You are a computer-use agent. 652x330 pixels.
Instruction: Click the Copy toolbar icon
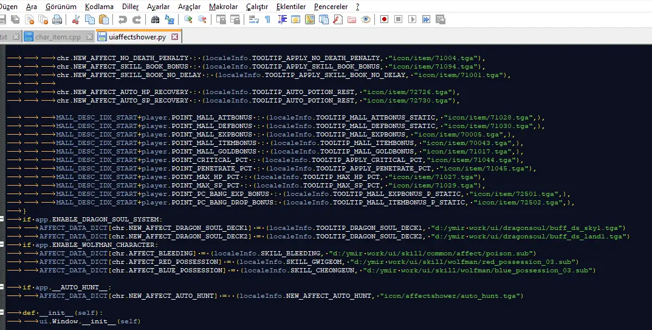click(90, 19)
